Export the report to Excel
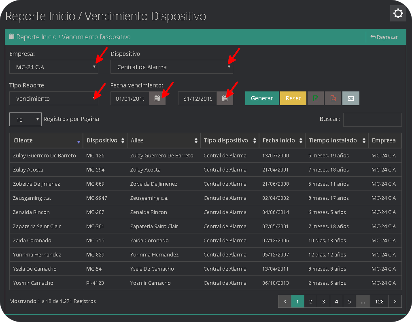The image size is (412, 322). pyautogui.click(x=316, y=98)
